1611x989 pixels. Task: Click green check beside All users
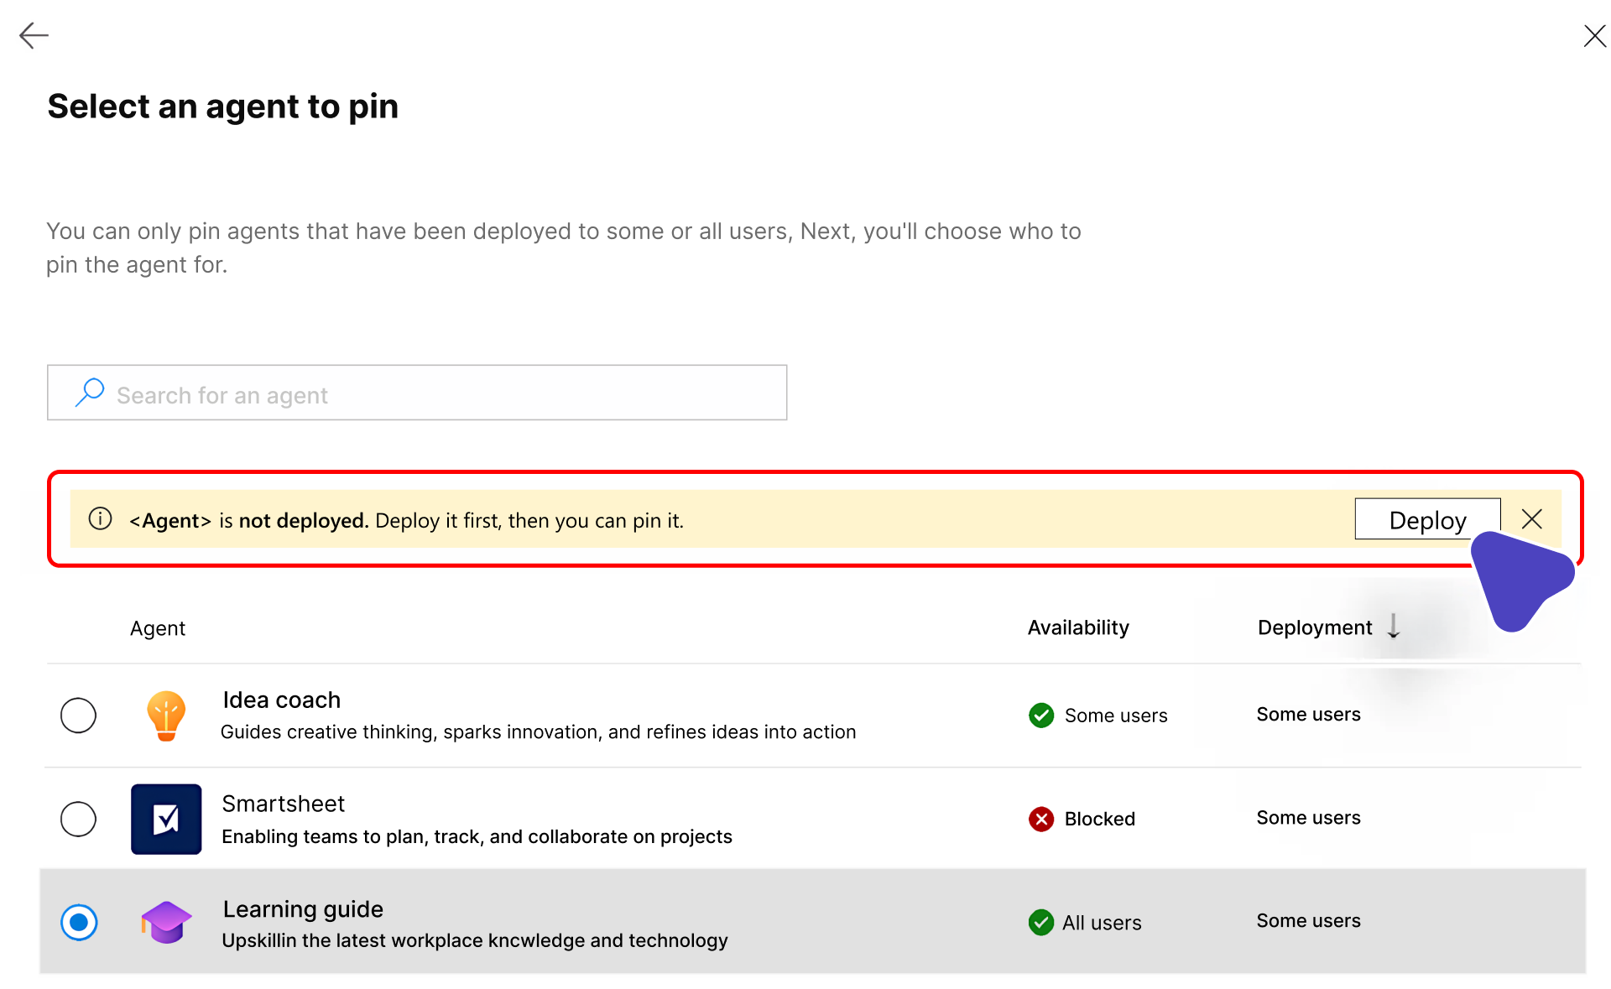[1041, 922]
